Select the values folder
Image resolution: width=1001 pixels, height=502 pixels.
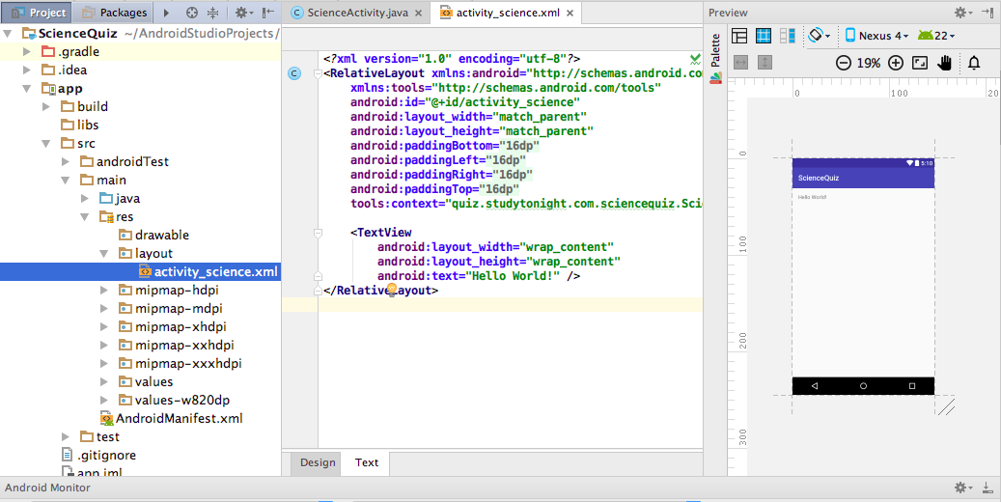point(146,382)
